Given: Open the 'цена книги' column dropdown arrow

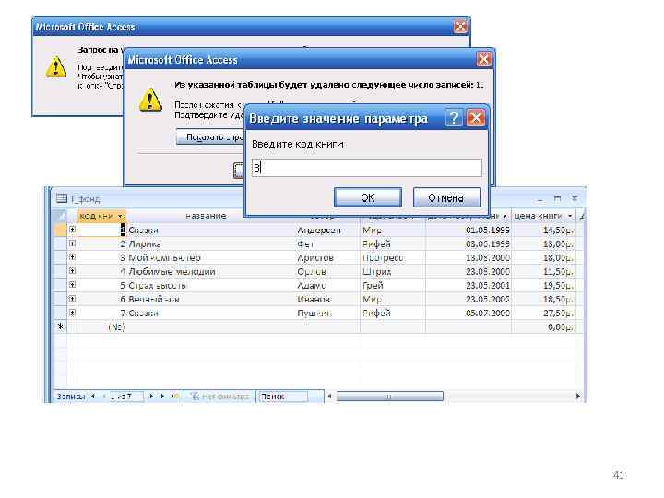Looking at the screenshot, I should [570, 217].
